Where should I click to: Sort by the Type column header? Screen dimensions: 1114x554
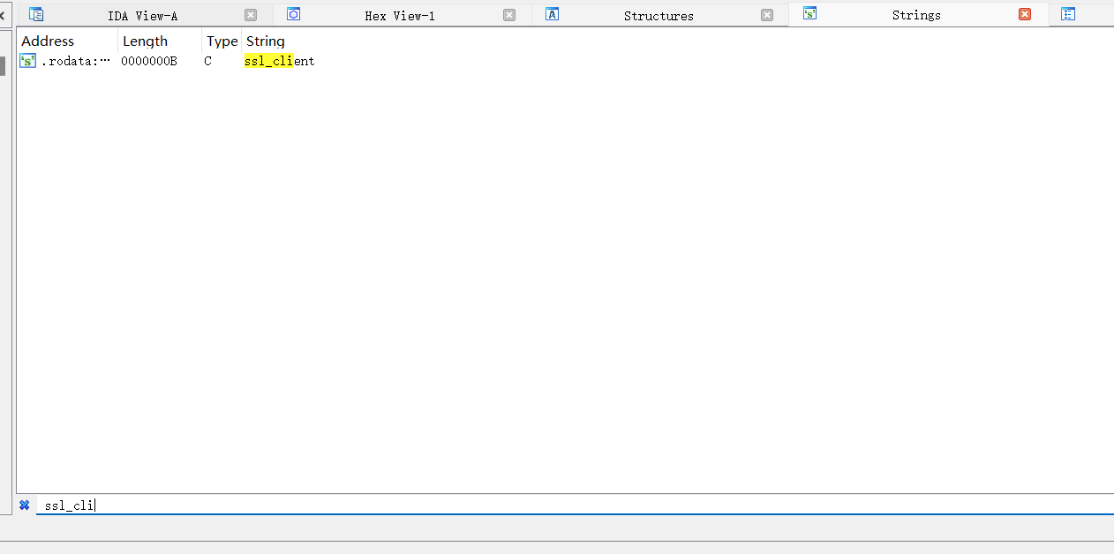tap(222, 41)
